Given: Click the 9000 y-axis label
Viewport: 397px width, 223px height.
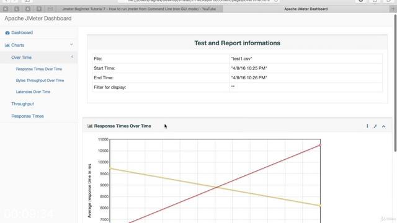Looking at the screenshot, I should coord(104,185).
